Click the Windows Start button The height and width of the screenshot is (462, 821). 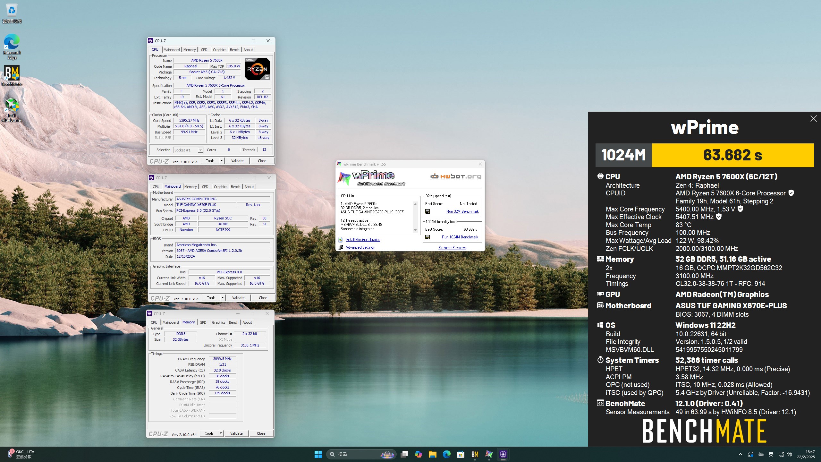click(x=318, y=454)
